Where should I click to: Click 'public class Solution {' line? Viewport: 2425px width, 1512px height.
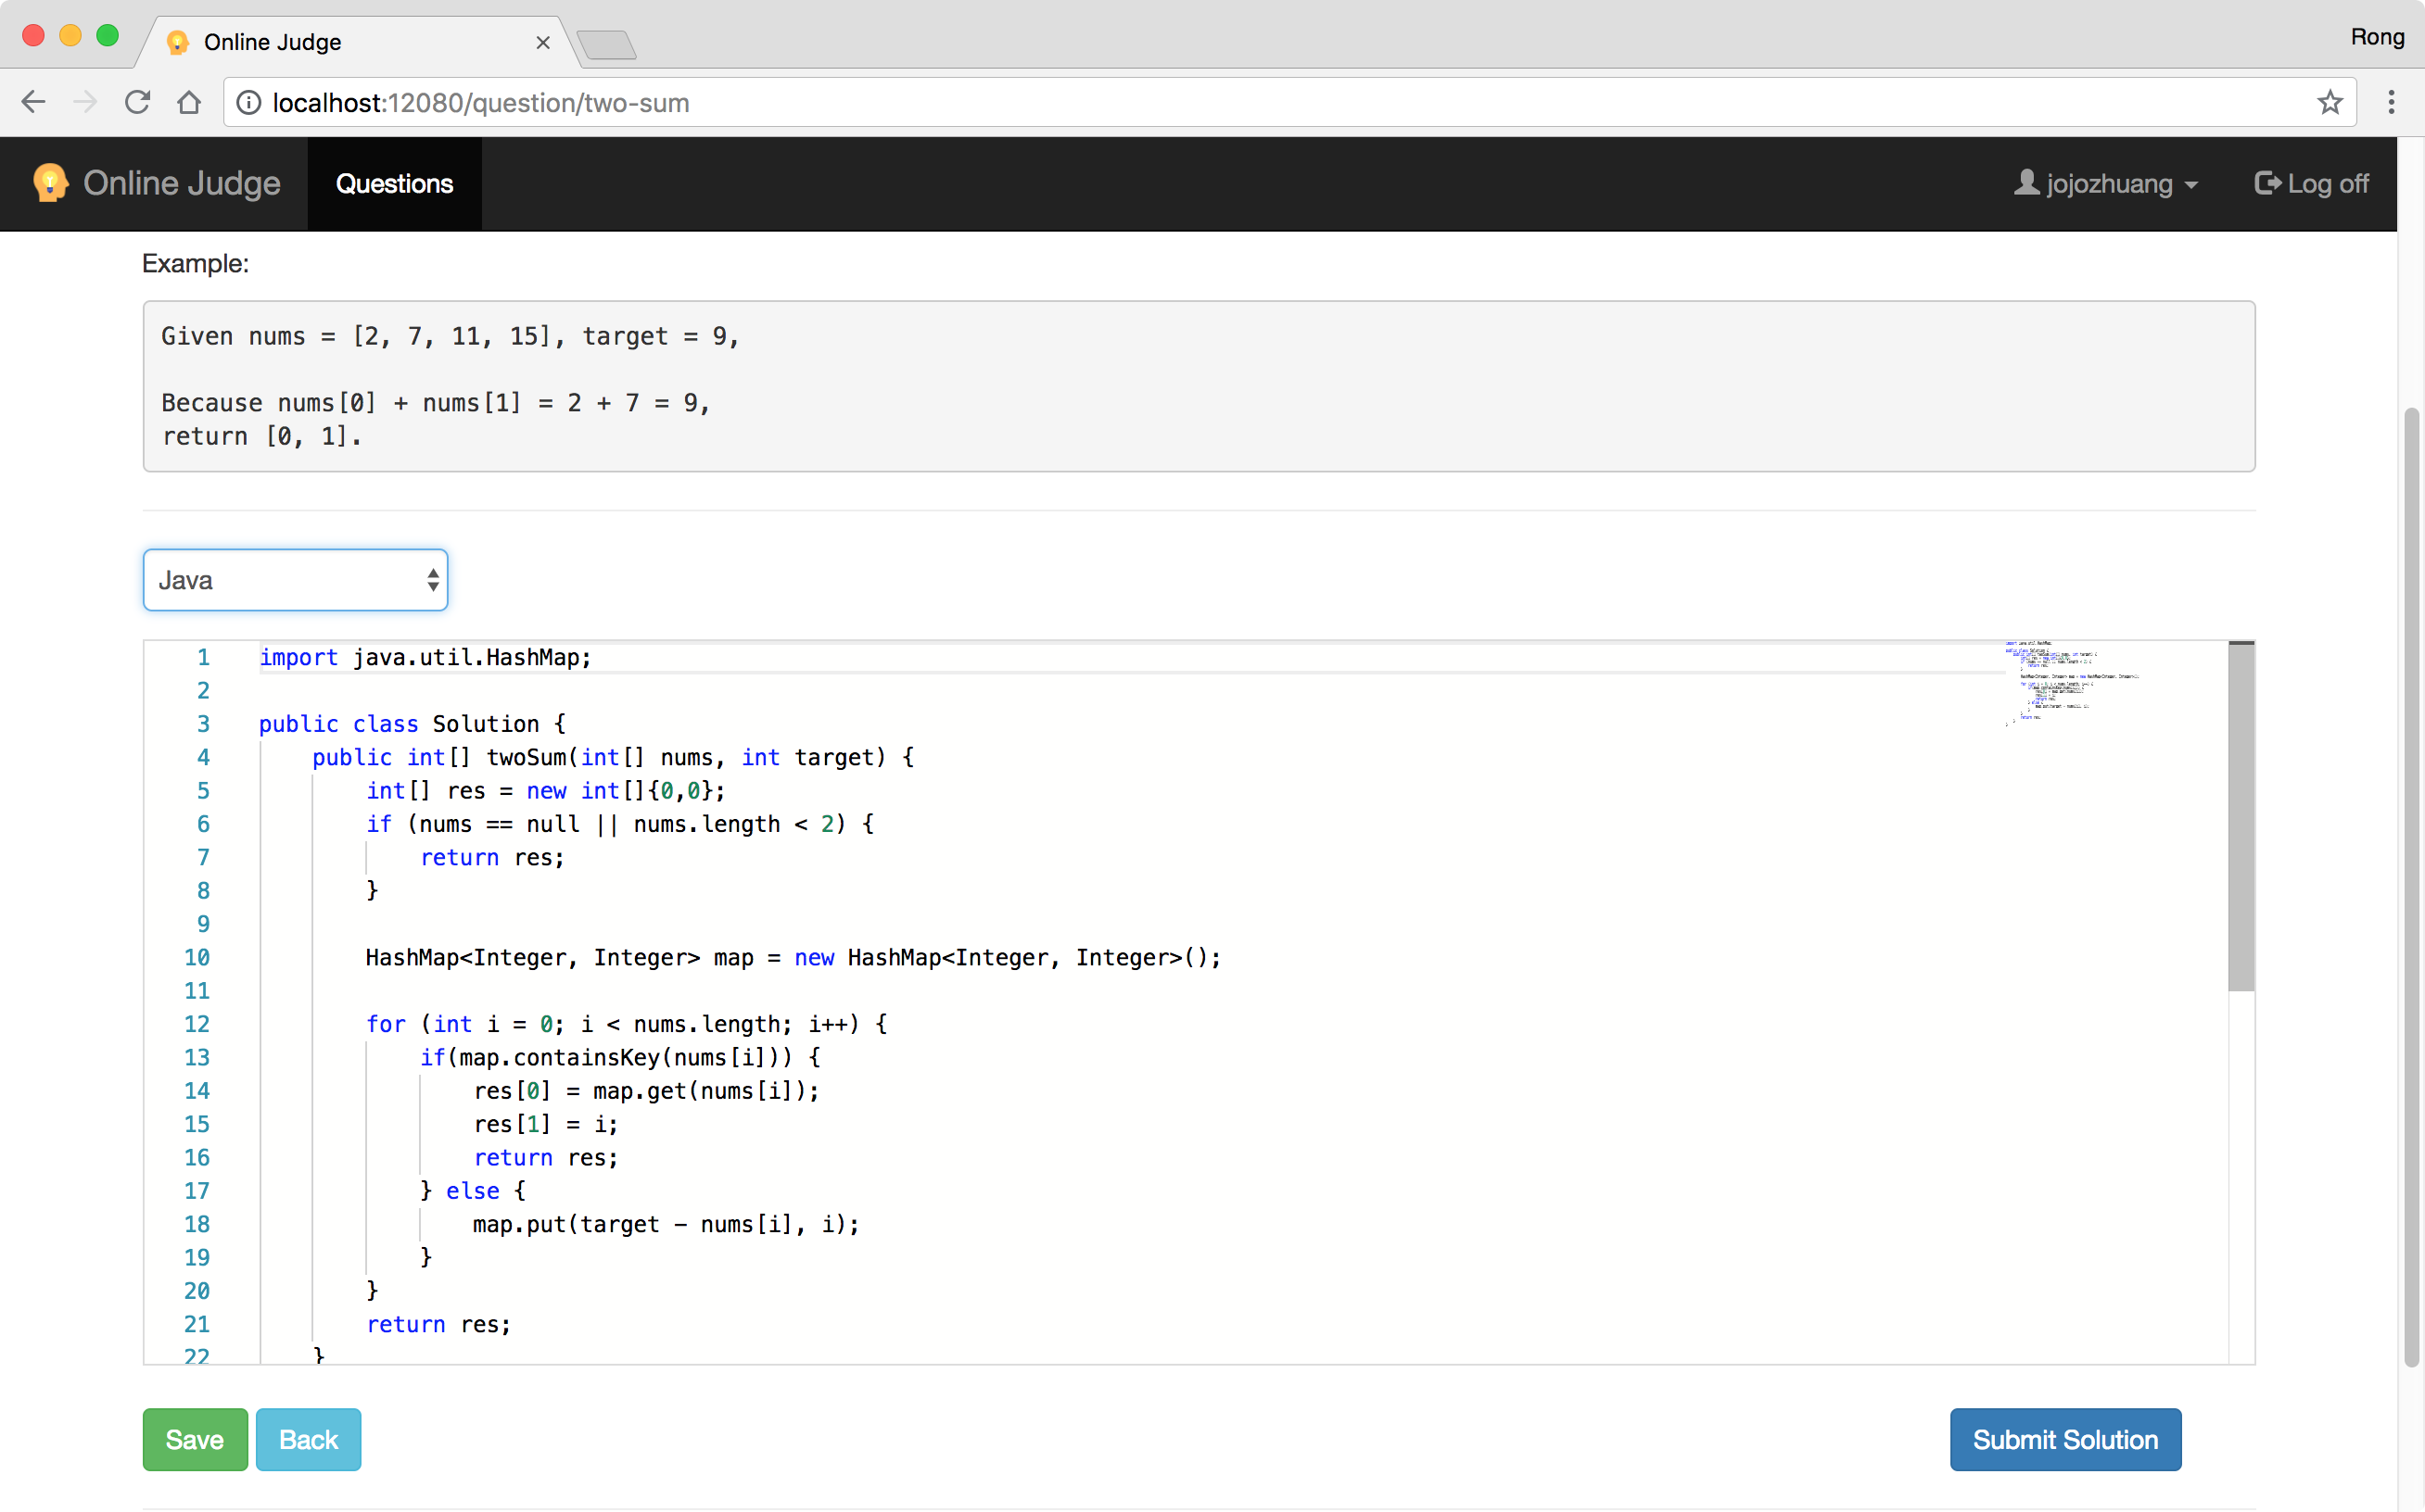tap(413, 724)
